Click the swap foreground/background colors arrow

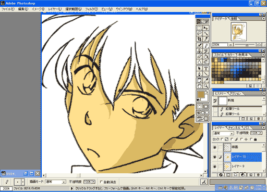coord(207,92)
